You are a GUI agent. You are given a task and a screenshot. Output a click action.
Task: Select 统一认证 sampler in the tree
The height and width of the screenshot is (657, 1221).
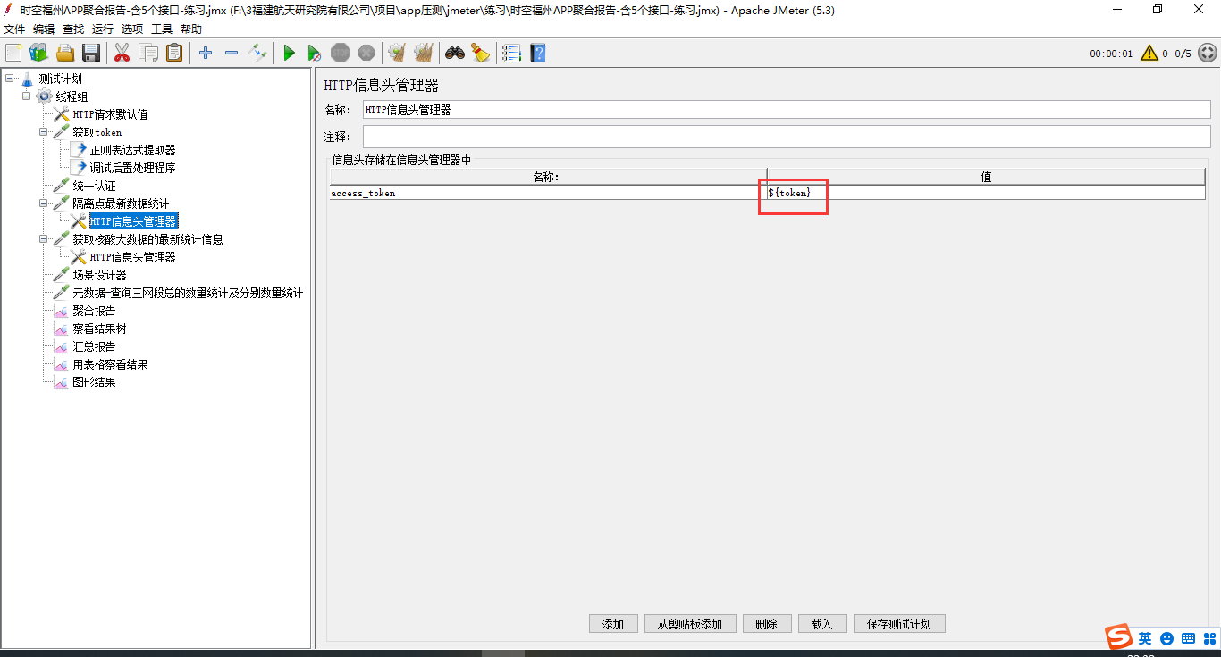(x=94, y=186)
